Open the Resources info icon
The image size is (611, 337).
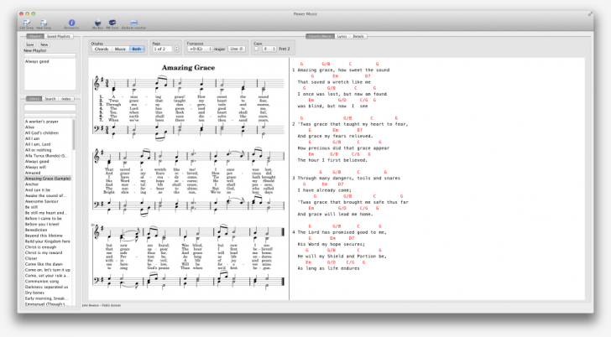coord(71,24)
